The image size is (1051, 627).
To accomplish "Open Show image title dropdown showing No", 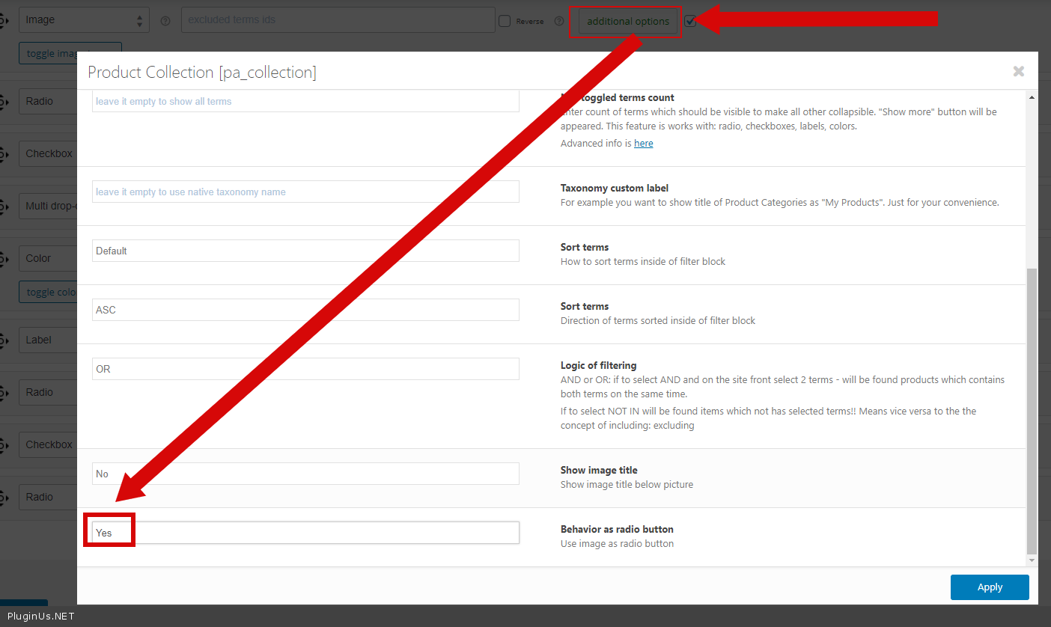I will coord(305,474).
